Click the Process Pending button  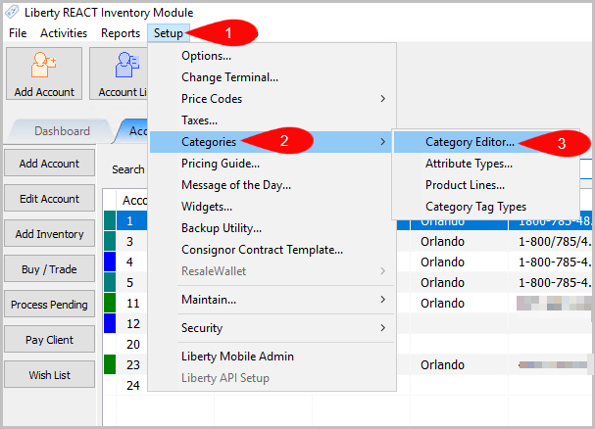(x=49, y=305)
